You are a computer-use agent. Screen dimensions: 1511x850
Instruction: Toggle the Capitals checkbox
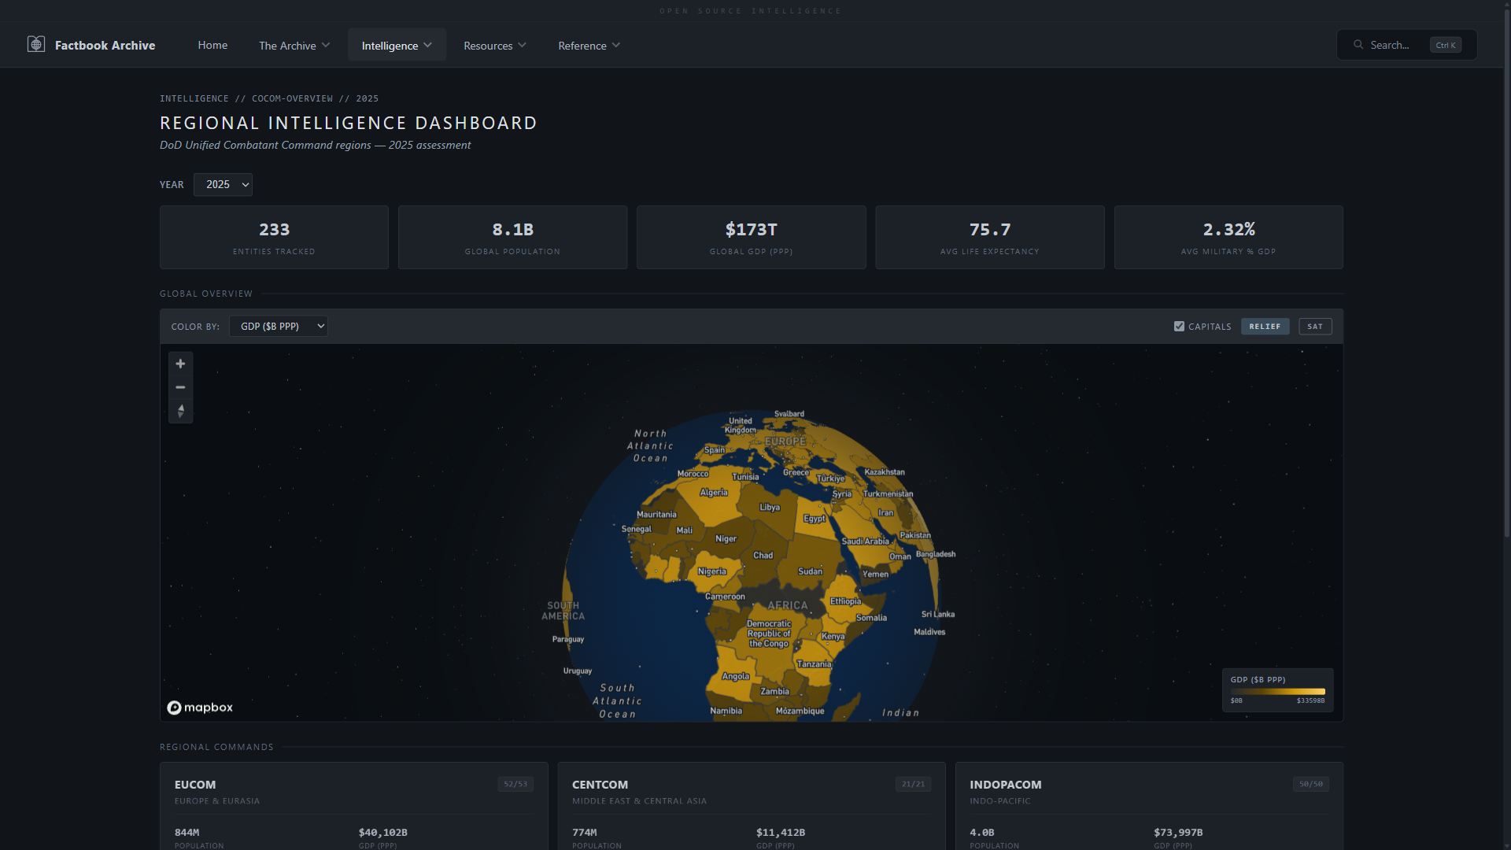pyautogui.click(x=1179, y=327)
